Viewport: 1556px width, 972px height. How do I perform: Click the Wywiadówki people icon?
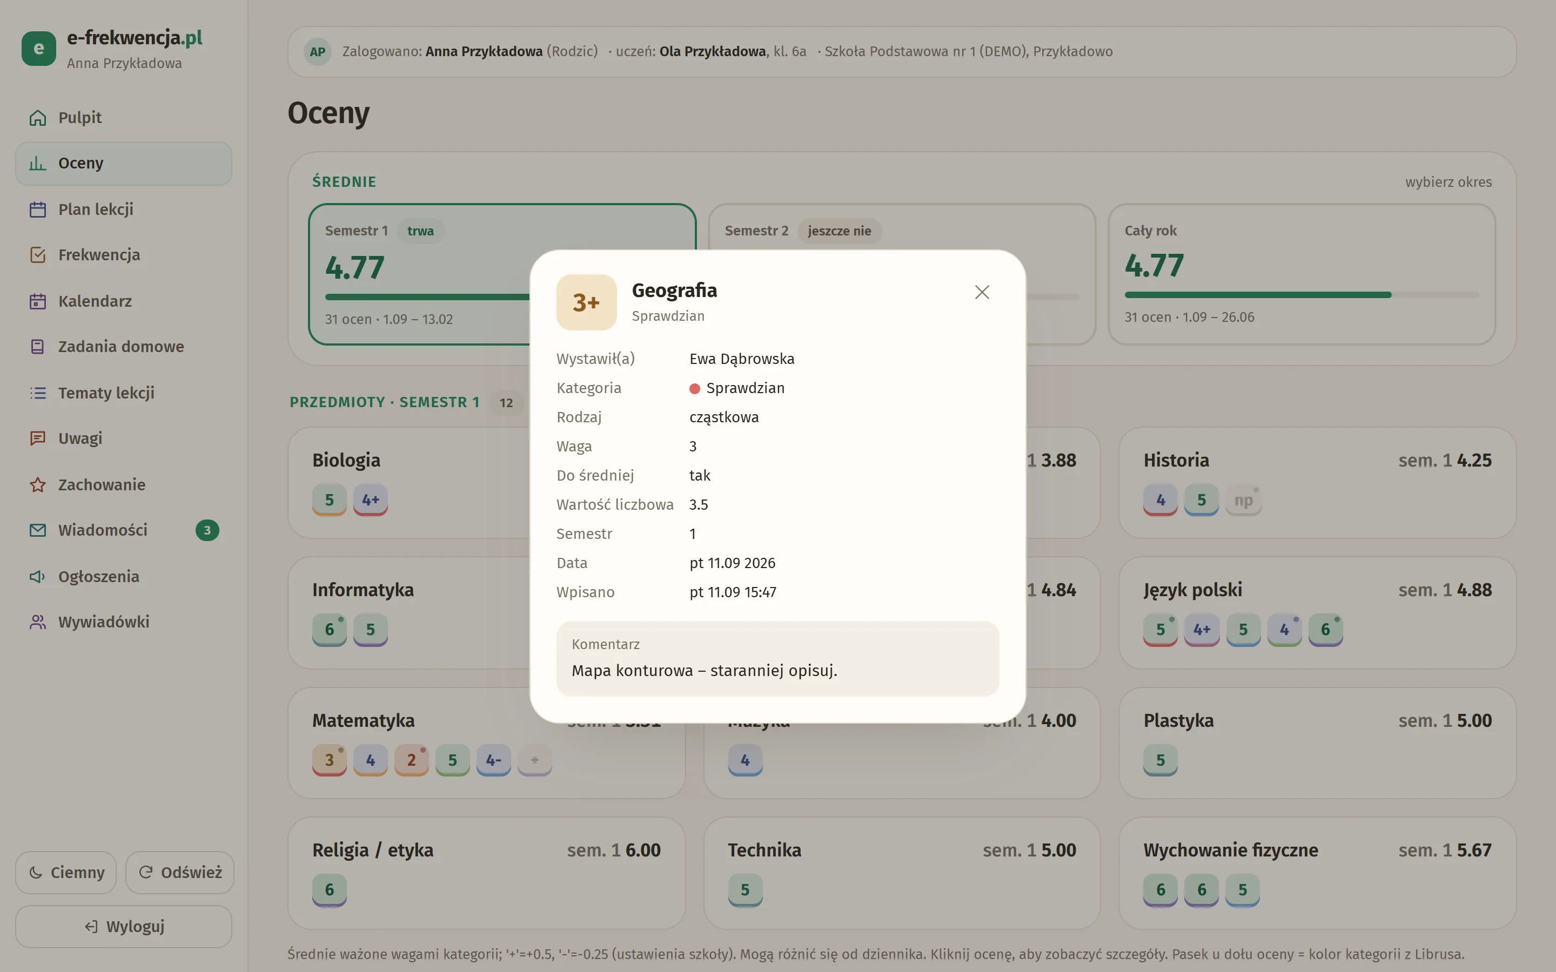(38, 622)
